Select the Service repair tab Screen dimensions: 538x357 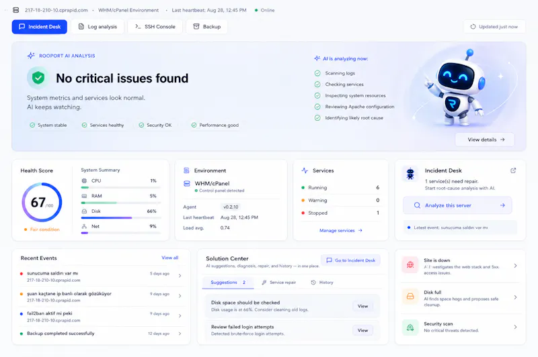[x=278, y=283]
